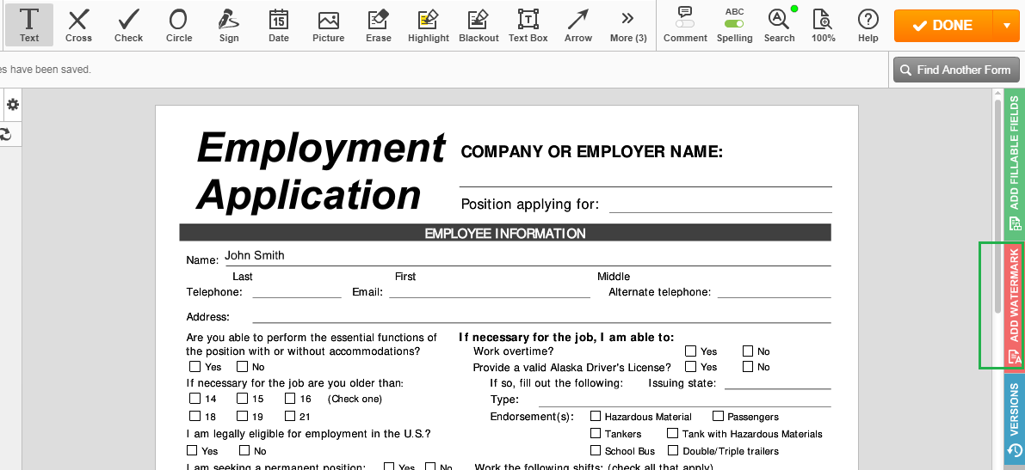1025x470 pixels.
Task: Check the Passengers endorsement
Action: (719, 416)
